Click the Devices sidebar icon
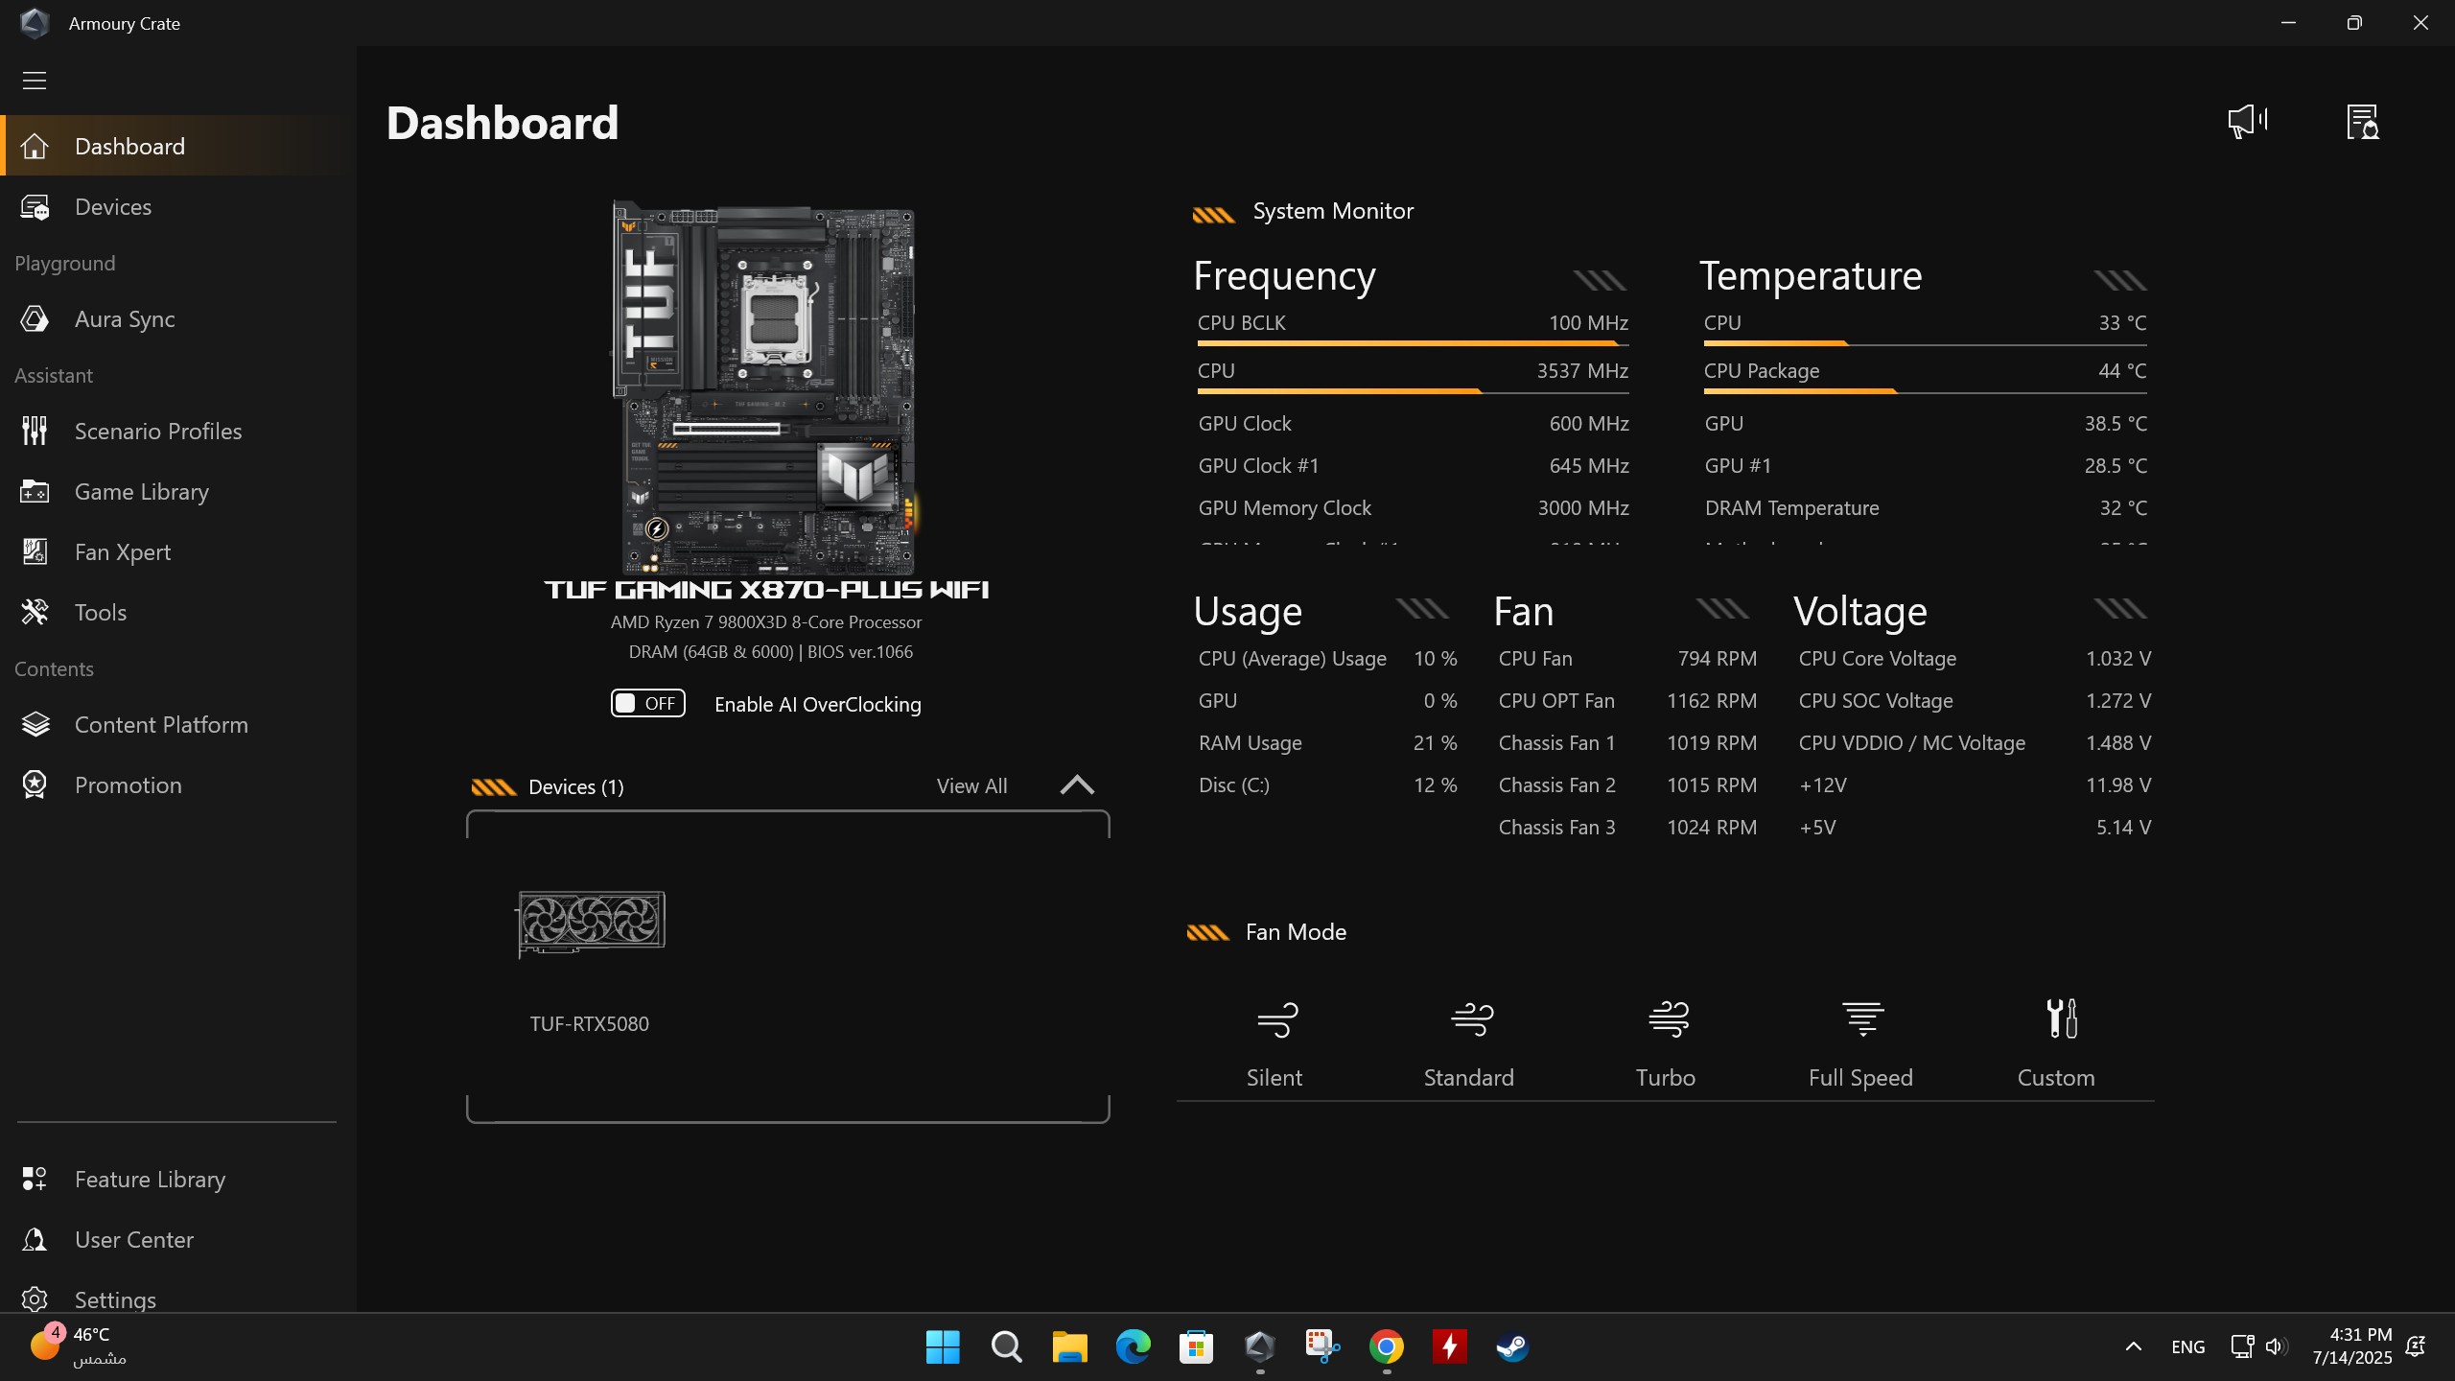This screenshot has height=1381, width=2455. click(35, 207)
